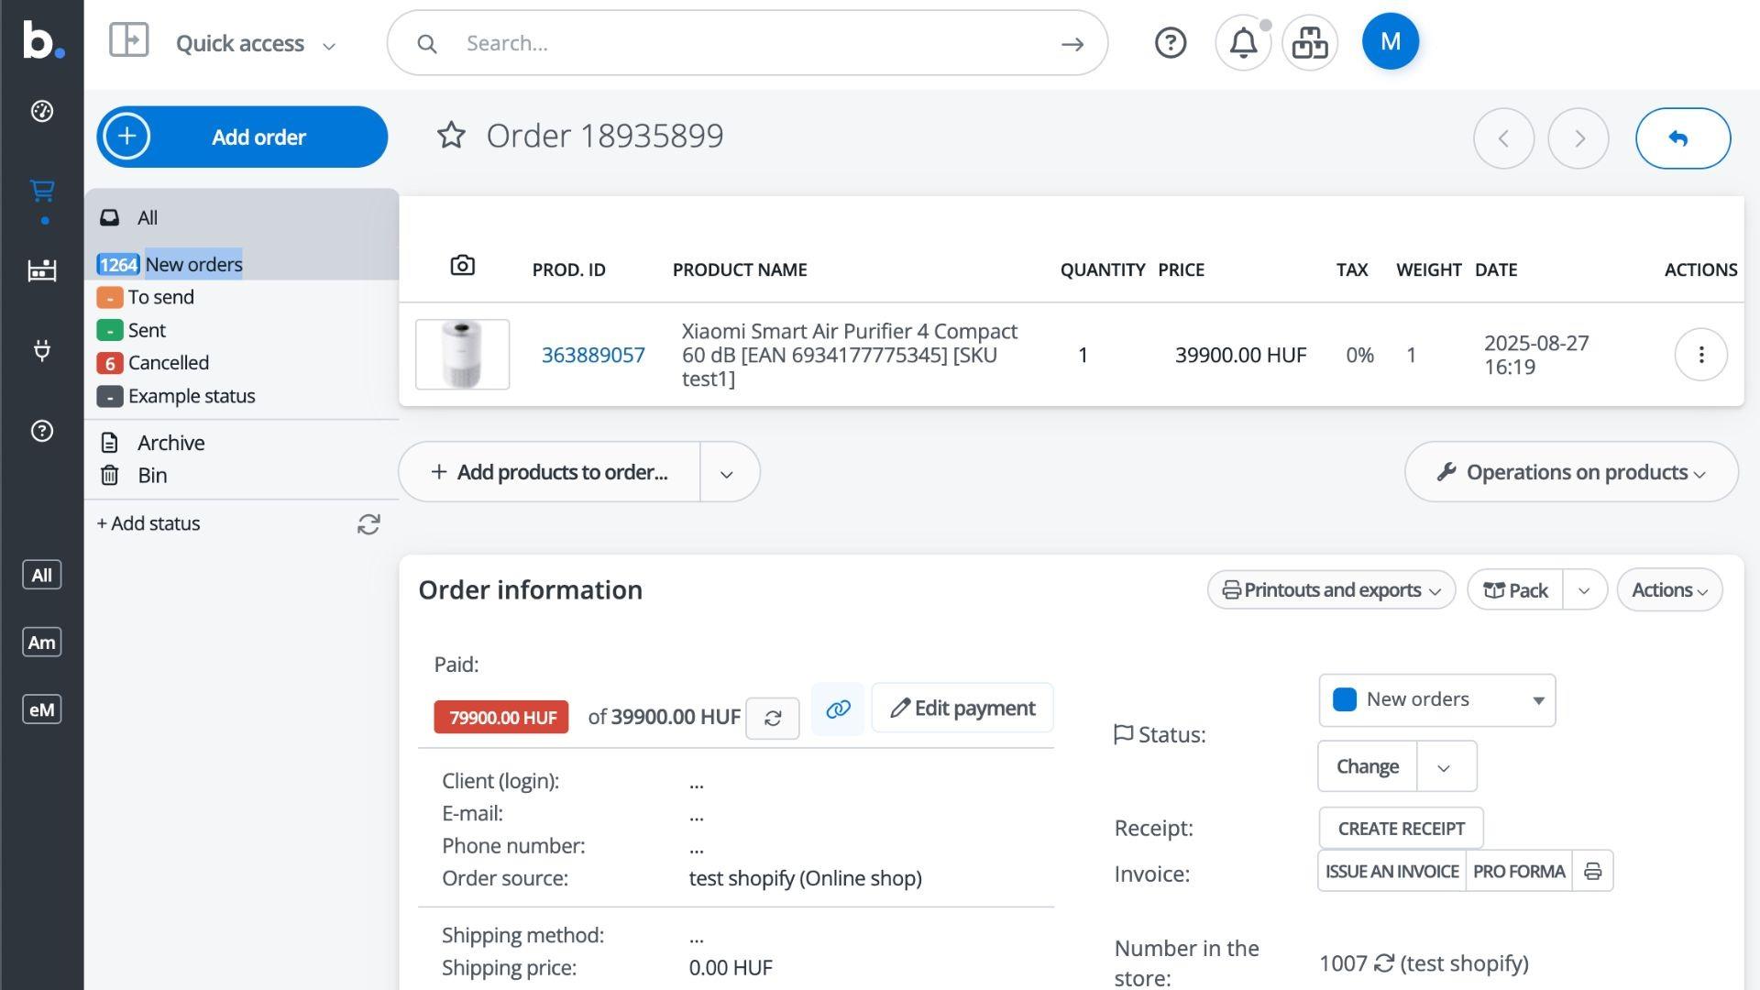Star order 18935899 as favorite
The image size is (1760, 990).
pos(451,136)
